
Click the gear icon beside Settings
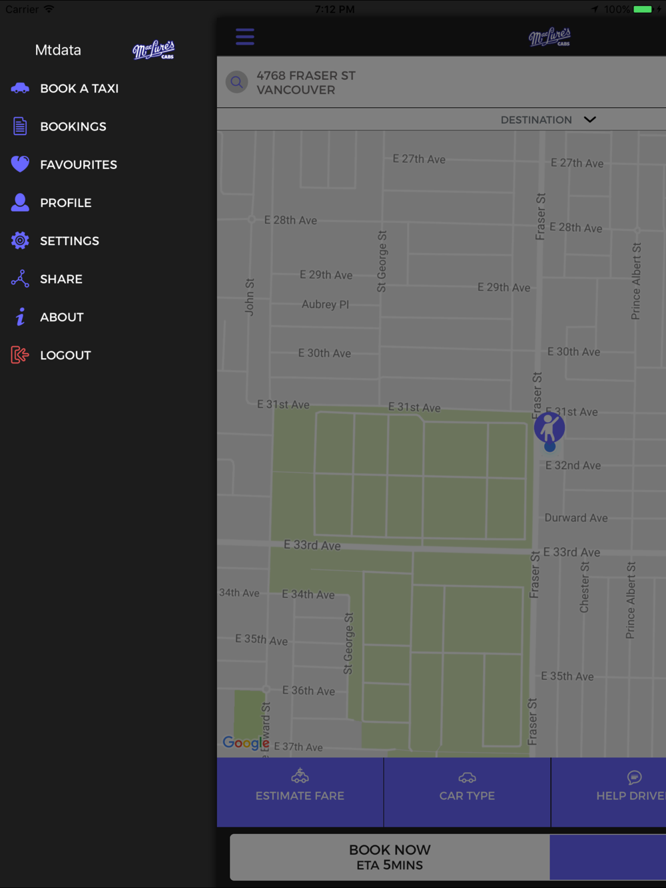[20, 240]
